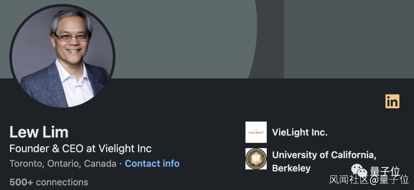Click the gold LinkedIn logo icon
The height and width of the screenshot is (190, 414).
(x=392, y=101)
